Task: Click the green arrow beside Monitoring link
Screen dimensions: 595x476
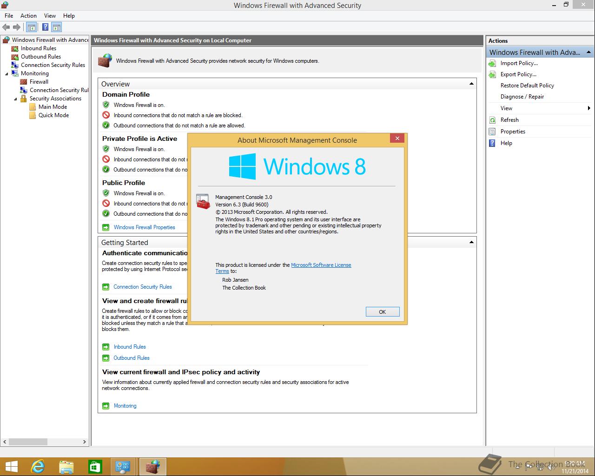Action: tap(106, 406)
